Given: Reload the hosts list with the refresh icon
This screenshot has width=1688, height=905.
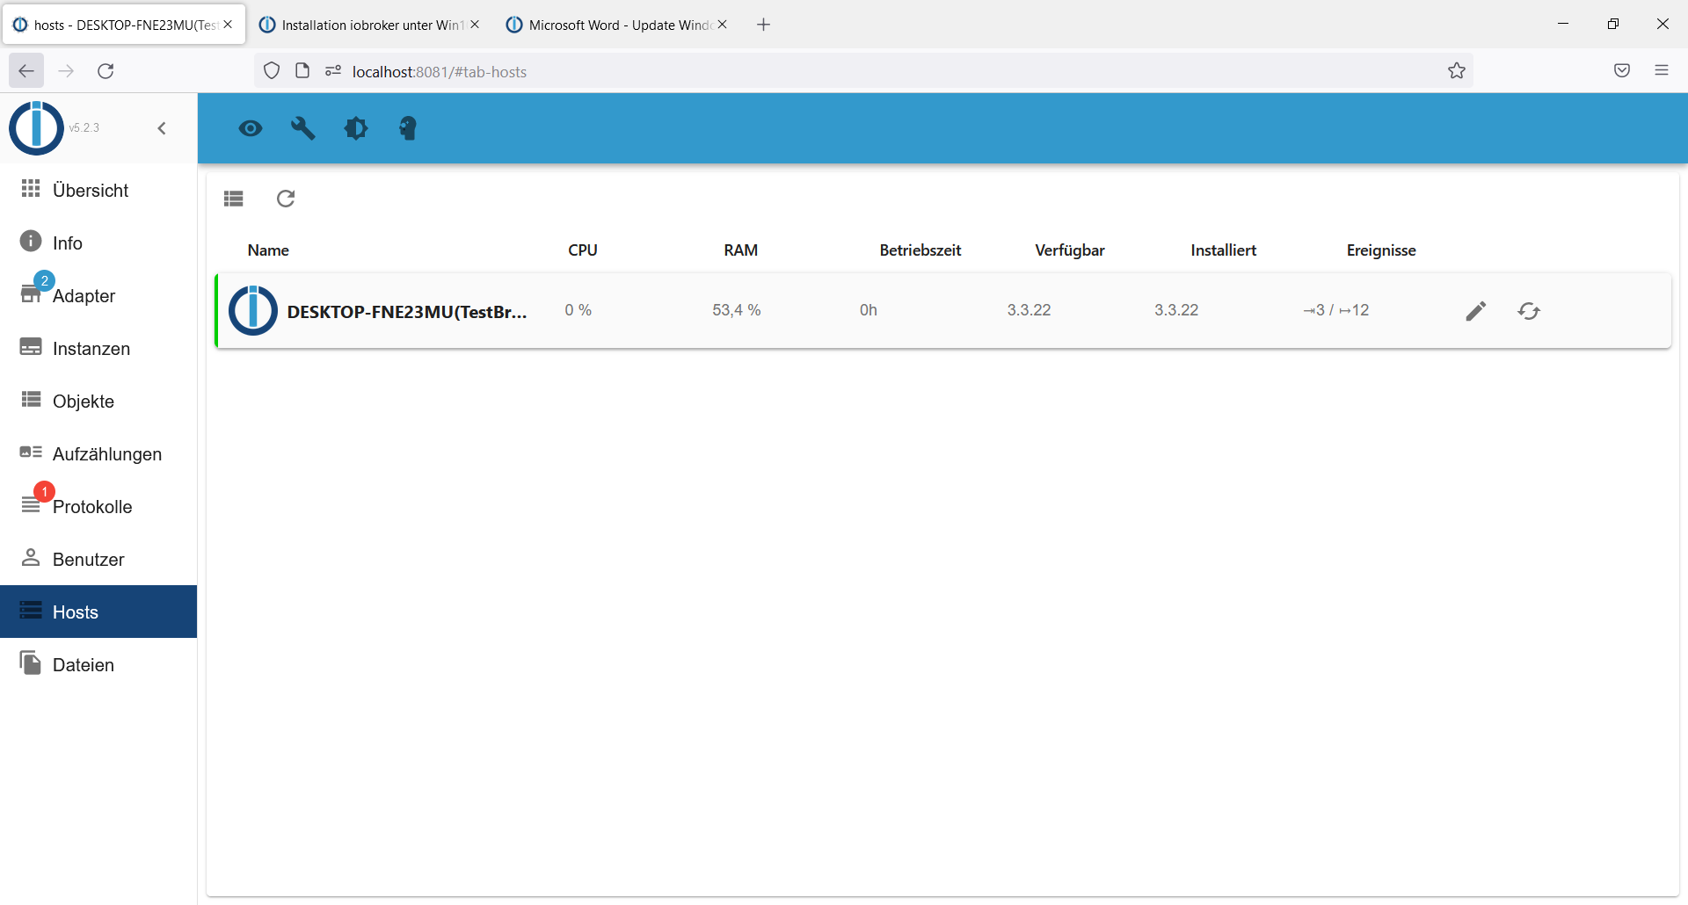Looking at the screenshot, I should tap(286, 199).
